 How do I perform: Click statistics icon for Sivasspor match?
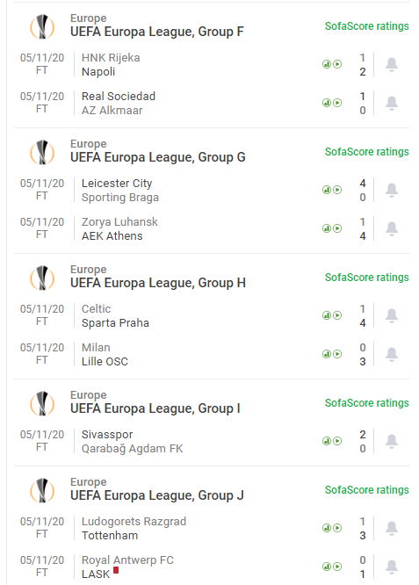click(x=327, y=441)
